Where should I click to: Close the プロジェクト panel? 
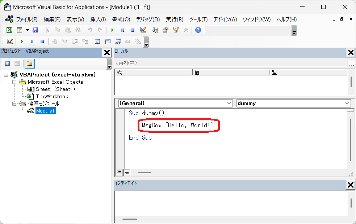point(107,53)
